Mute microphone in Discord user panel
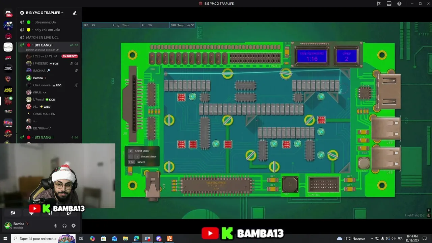The image size is (432, 243). (55, 226)
